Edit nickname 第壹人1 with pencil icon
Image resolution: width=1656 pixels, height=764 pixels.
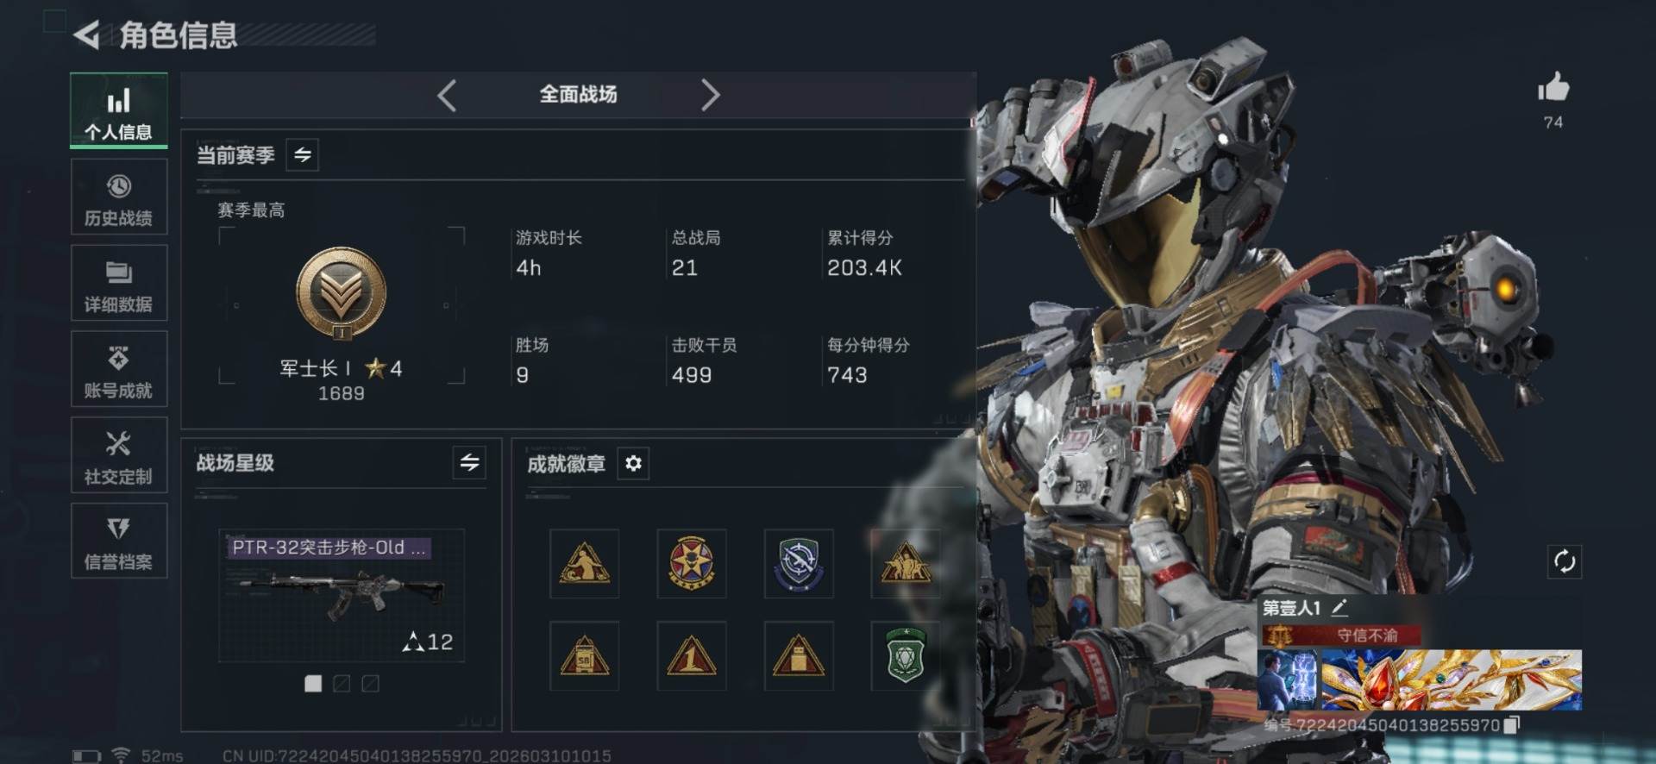[x=1339, y=608]
